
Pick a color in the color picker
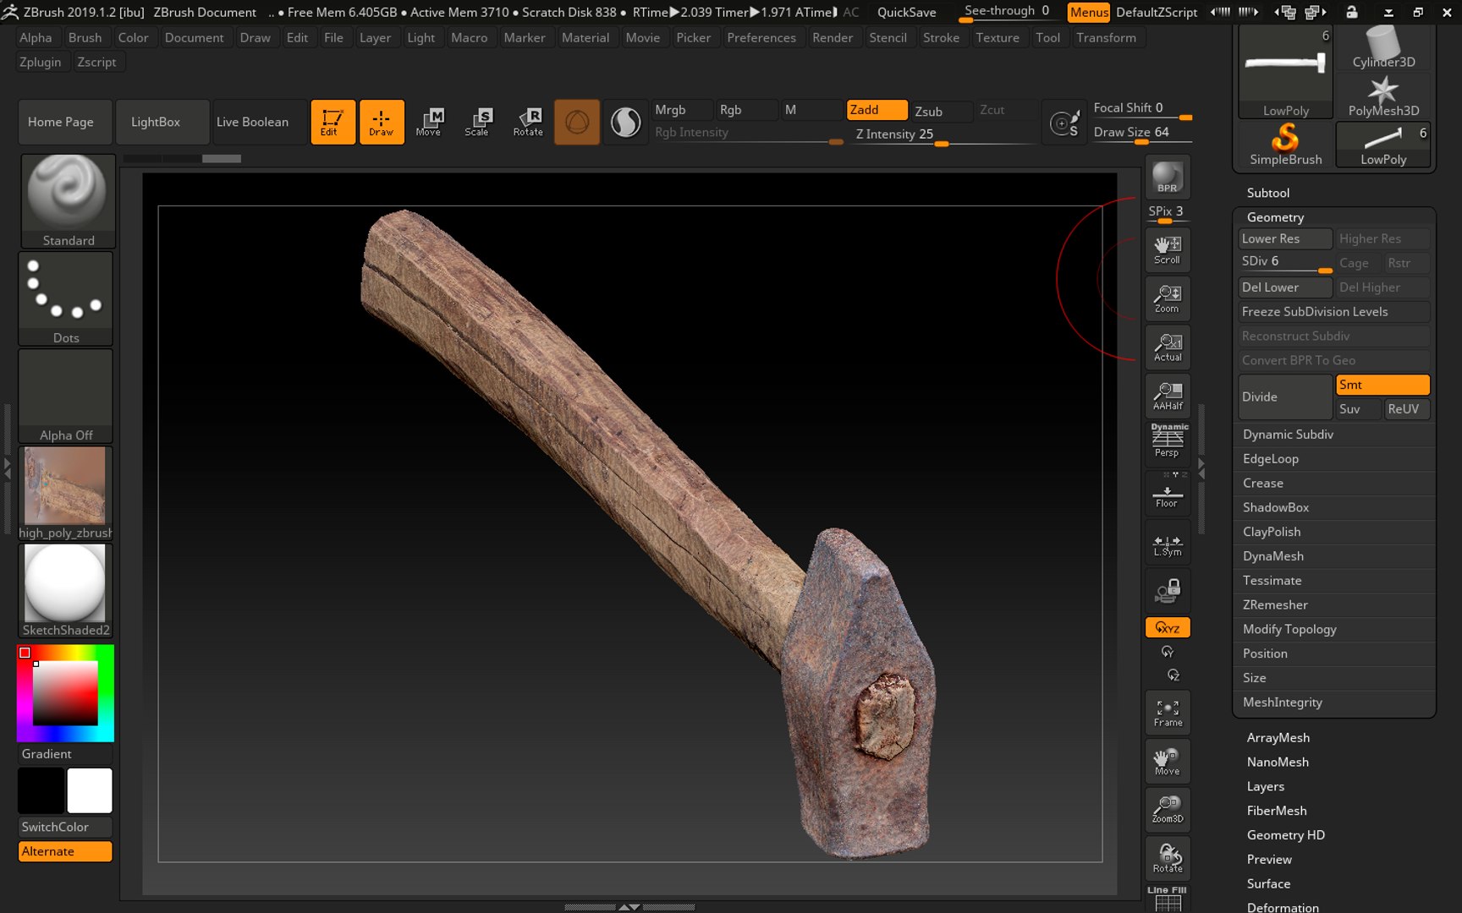tap(66, 693)
